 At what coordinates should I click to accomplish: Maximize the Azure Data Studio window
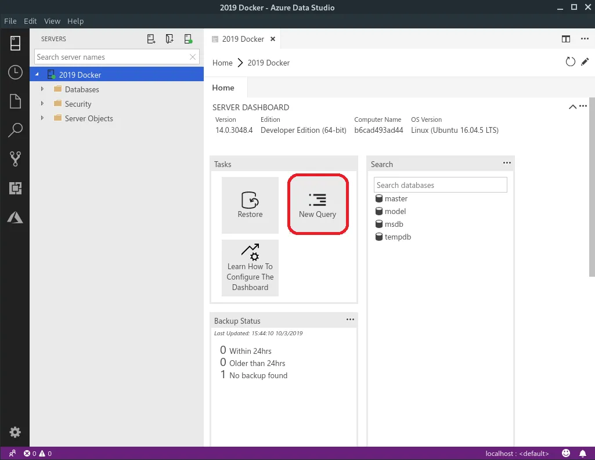(x=574, y=7)
